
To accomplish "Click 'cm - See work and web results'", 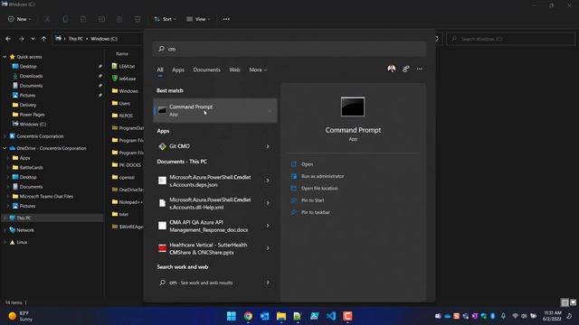I will tap(201, 283).
